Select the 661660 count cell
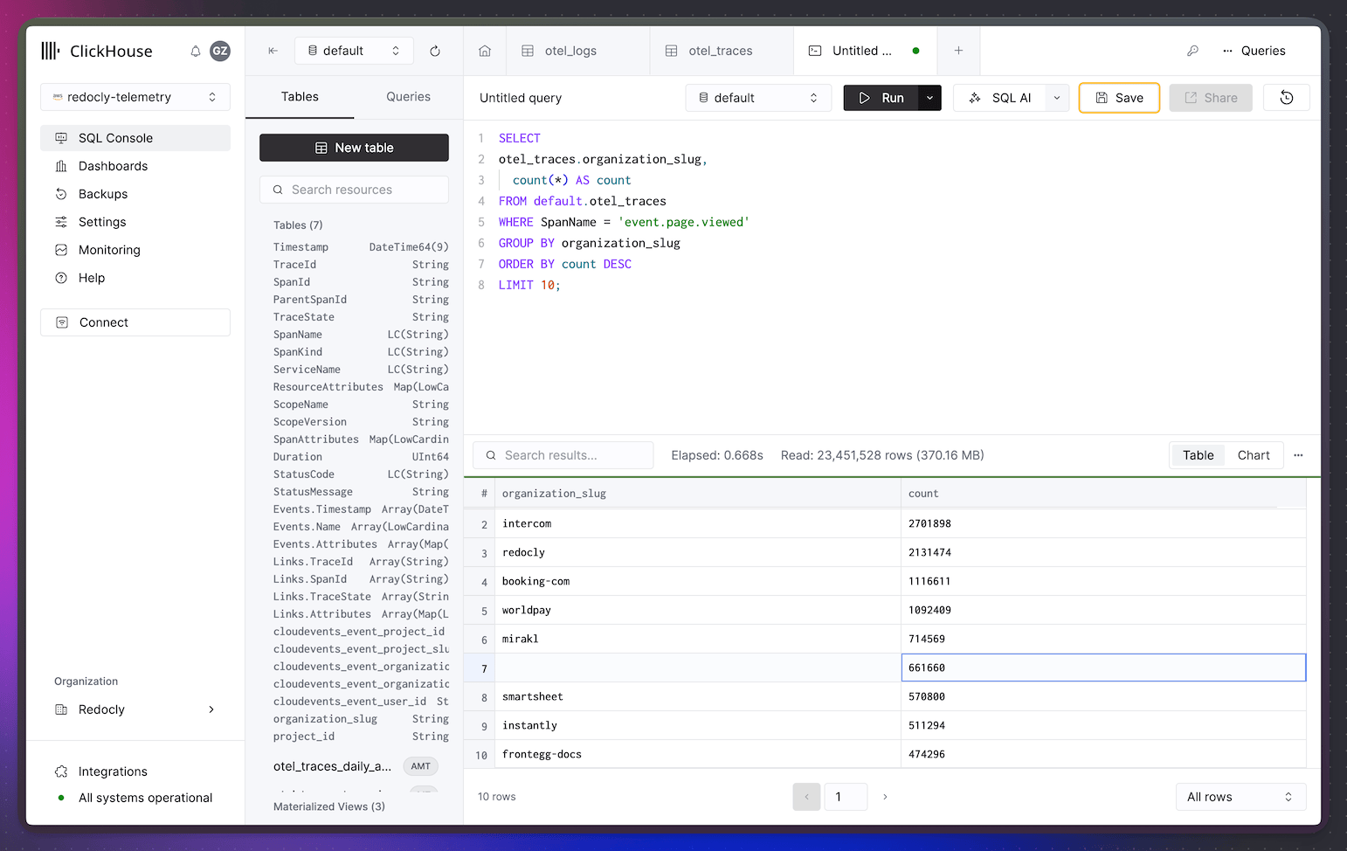The width and height of the screenshot is (1347, 851). pos(1103,668)
